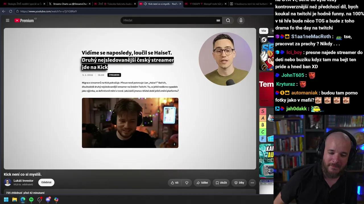Open File Explorer from the taskbar
This screenshot has height=204, width=364.
click(15, 199)
